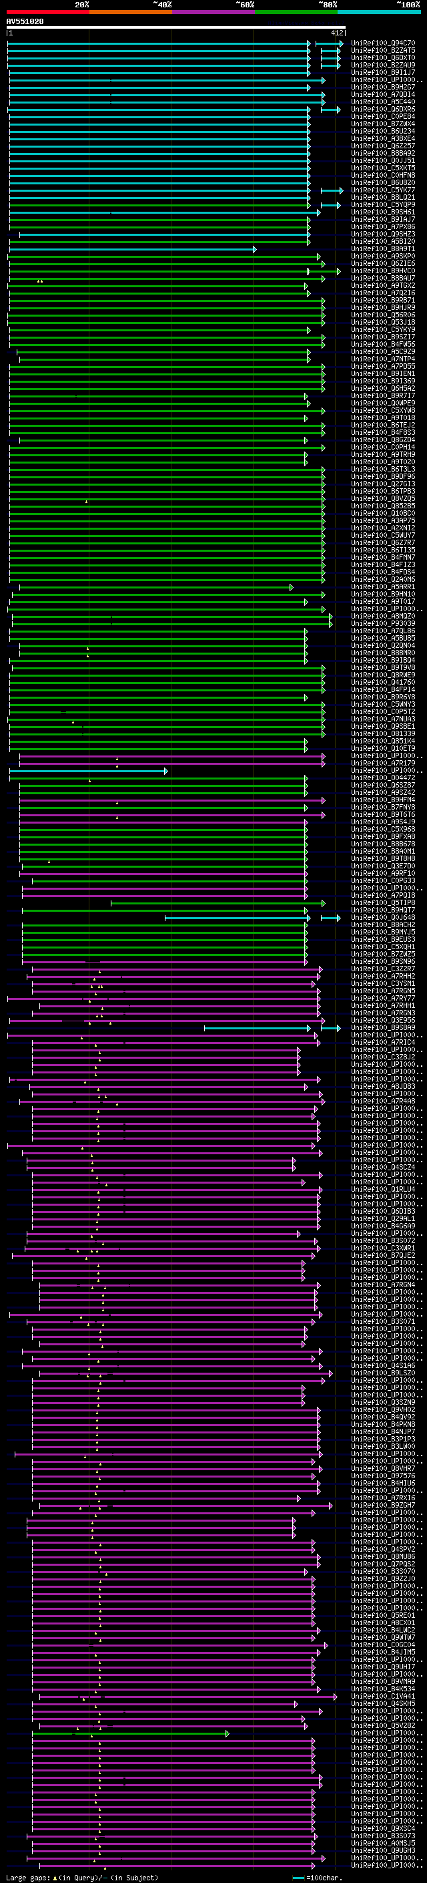Select hit label UniRef100_B9HVC0
This screenshot has height=1883, width=427.
383,271
